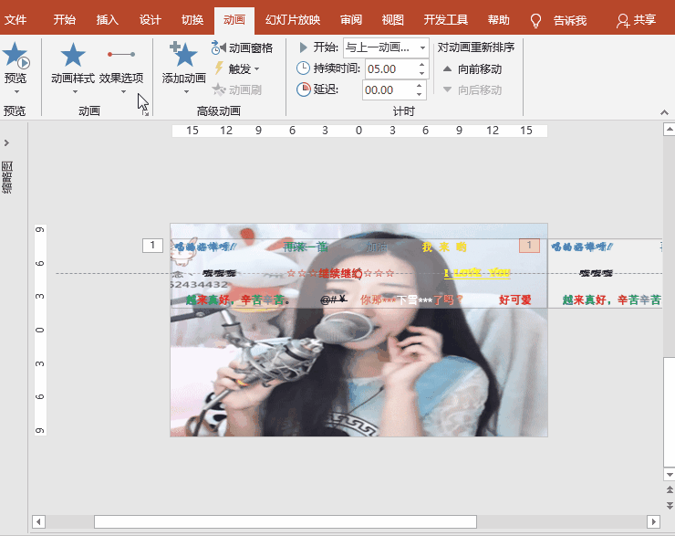The width and height of the screenshot is (675, 536).
Task: Click the 添加动画 add animation icon
Action: [x=184, y=54]
